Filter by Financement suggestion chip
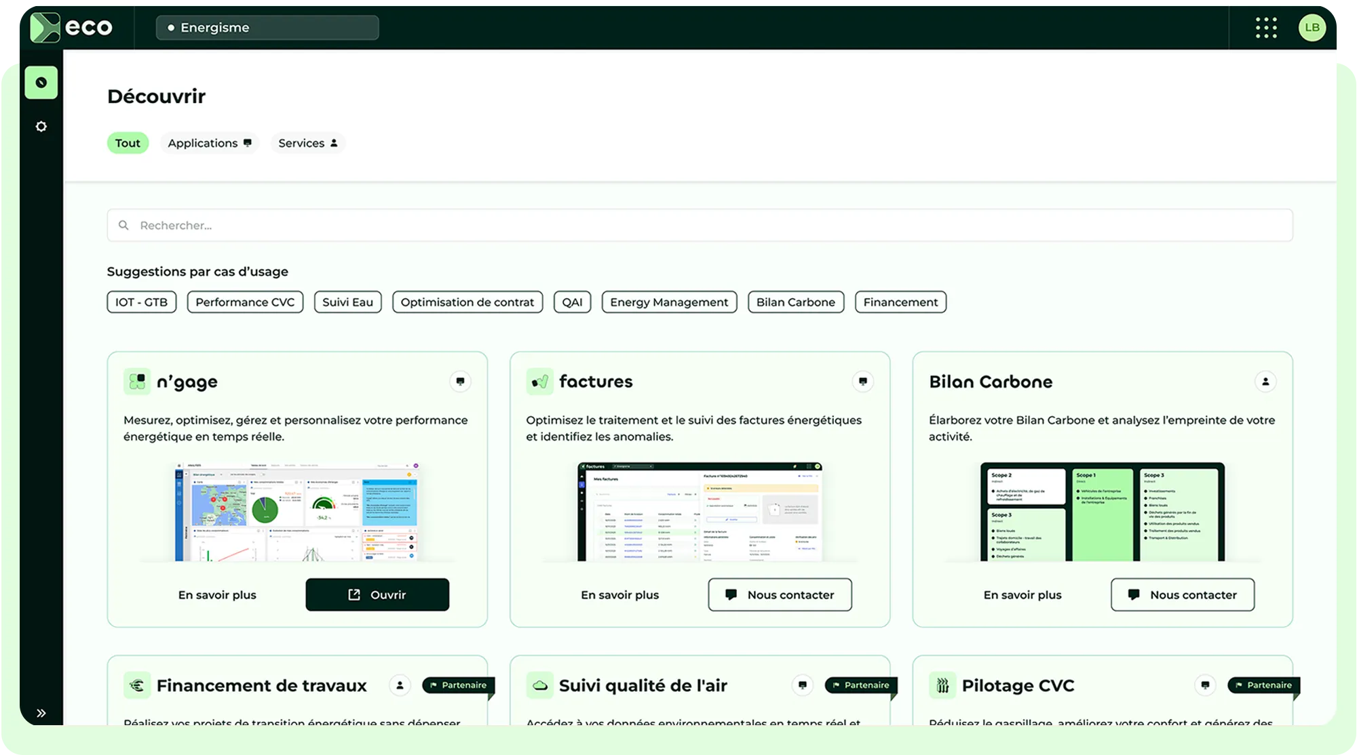Screen dimensions: 1357x755 pos(900,302)
